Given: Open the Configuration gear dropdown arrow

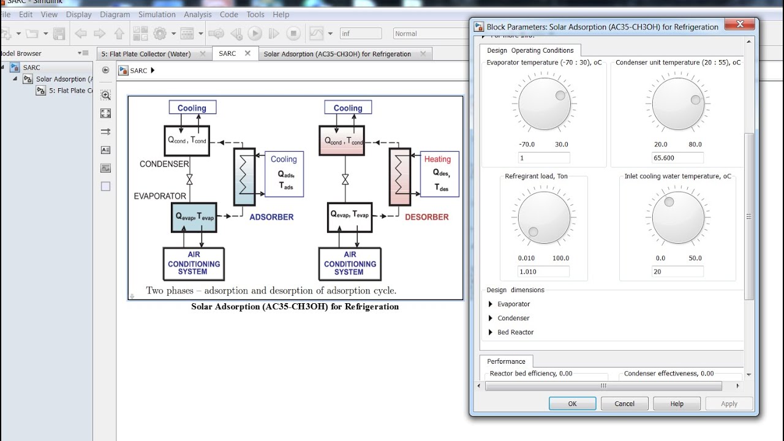Looking at the screenshot, I should [x=173, y=34].
